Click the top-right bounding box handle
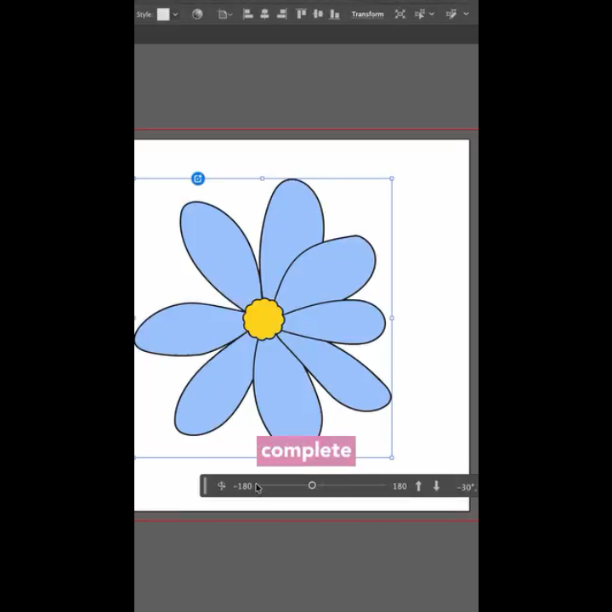This screenshot has width=612, height=612. 392,178
